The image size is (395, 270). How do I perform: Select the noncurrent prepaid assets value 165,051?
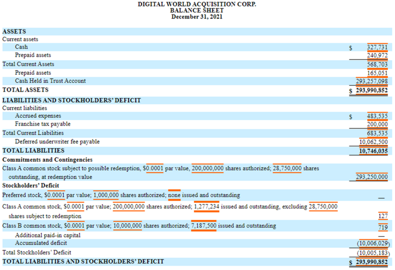[377, 73]
